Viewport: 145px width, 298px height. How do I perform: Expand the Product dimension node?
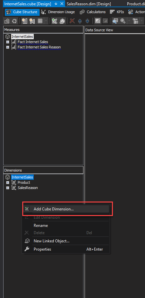pyautogui.click(x=8, y=182)
